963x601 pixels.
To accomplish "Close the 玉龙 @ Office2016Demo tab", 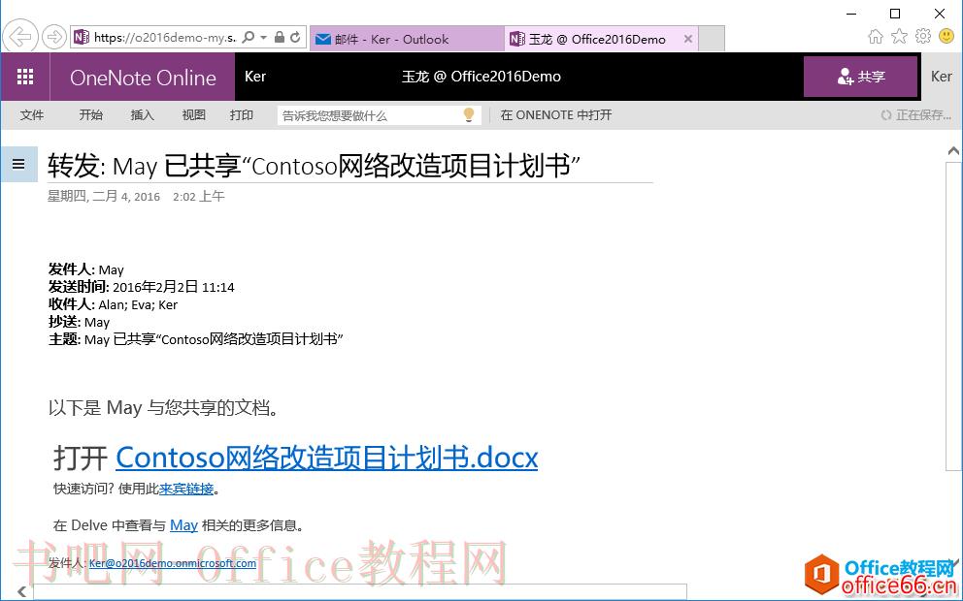I will (688, 39).
